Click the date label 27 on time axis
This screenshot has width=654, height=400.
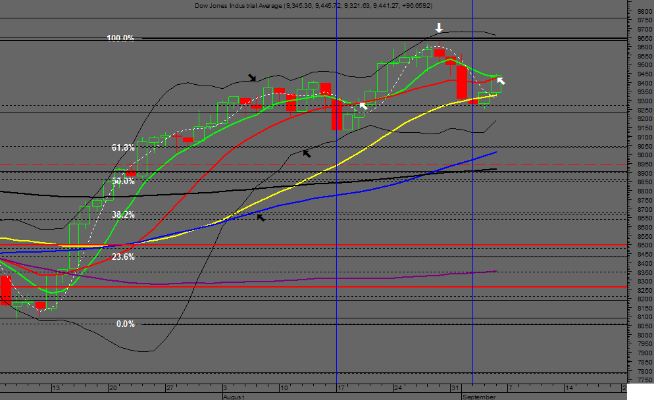click(170, 388)
